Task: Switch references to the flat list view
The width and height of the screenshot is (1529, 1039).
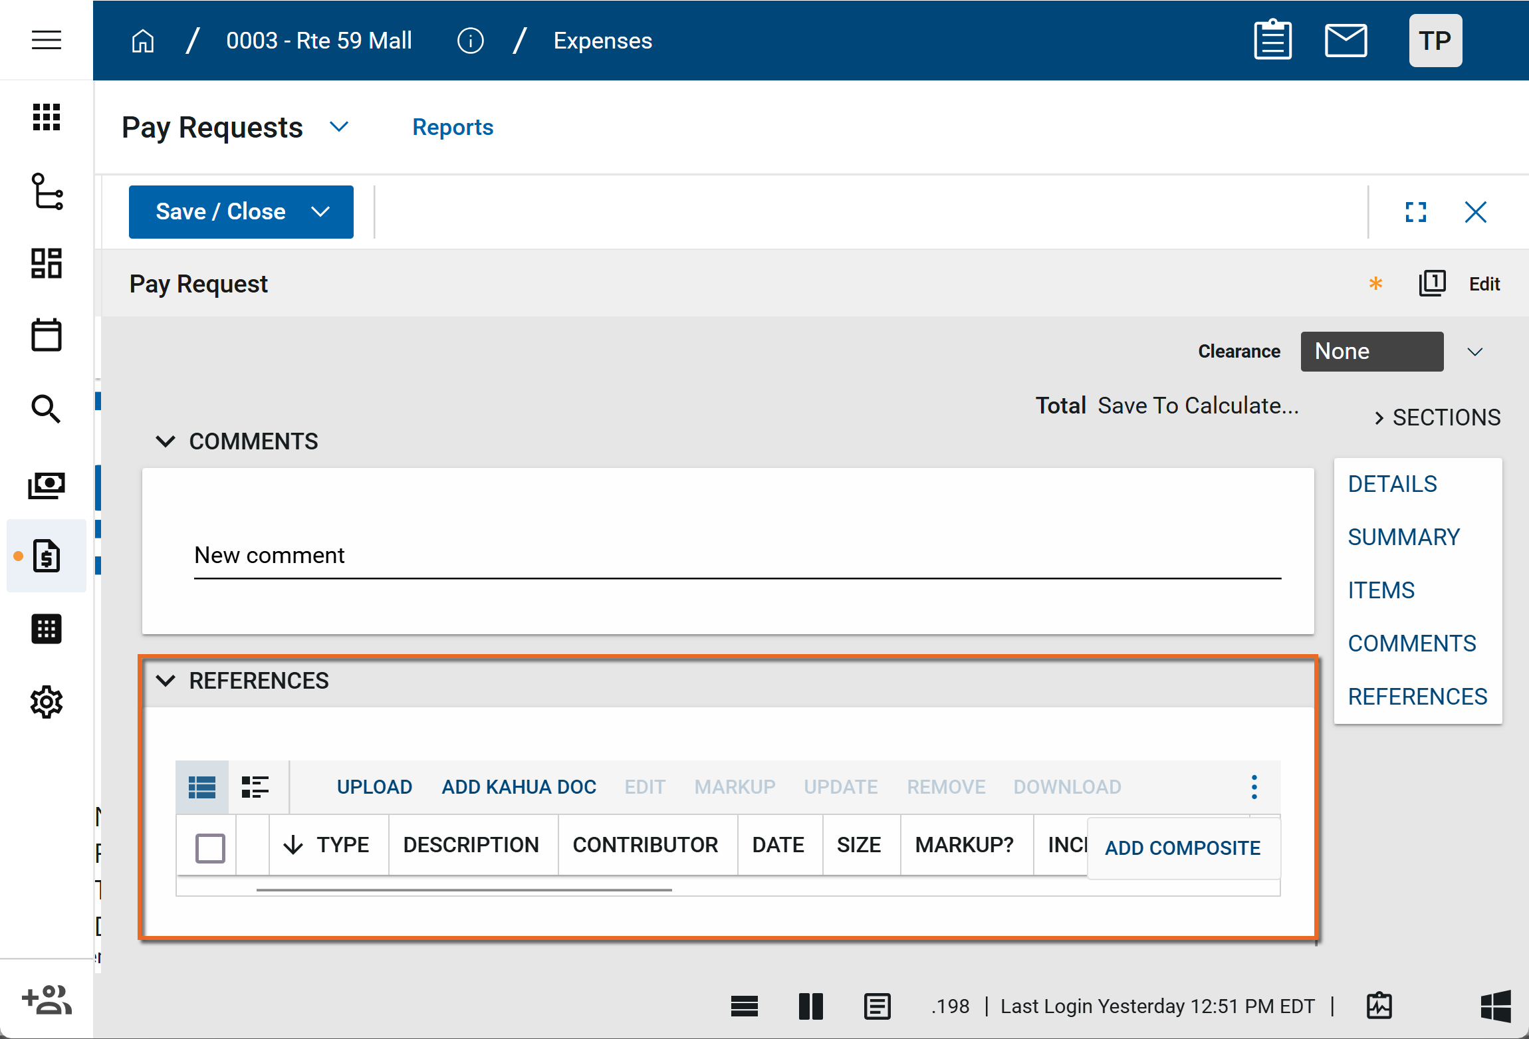Action: tap(202, 787)
